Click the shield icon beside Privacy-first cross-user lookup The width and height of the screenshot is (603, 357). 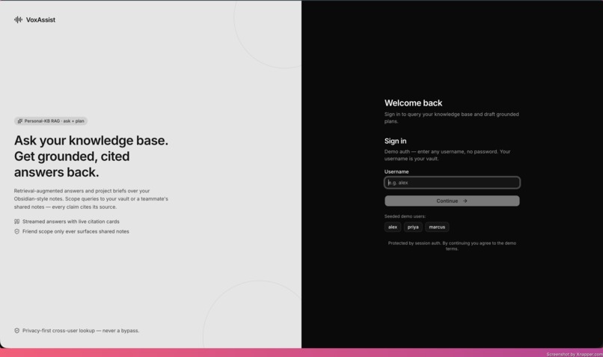(17, 331)
